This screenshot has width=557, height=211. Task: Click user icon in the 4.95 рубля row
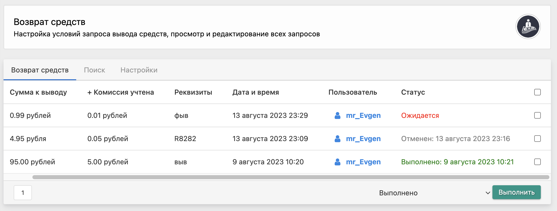coord(337,139)
